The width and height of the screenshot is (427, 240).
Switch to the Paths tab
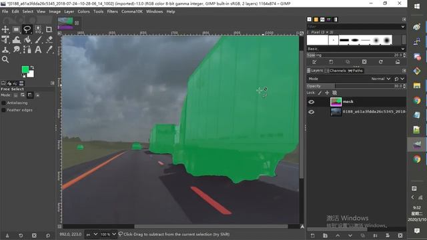[356, 71]
